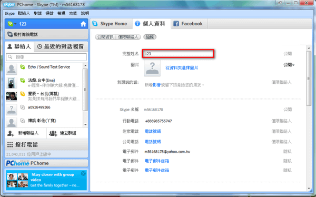
Task: Select 僅限聯絡人 view toggle
Action: (x=128, y=37)
